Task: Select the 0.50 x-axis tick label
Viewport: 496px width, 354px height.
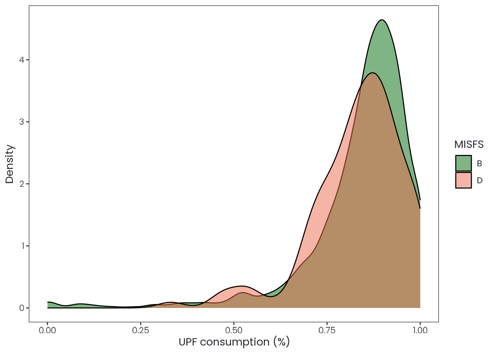Action: (x=234, y=330)
